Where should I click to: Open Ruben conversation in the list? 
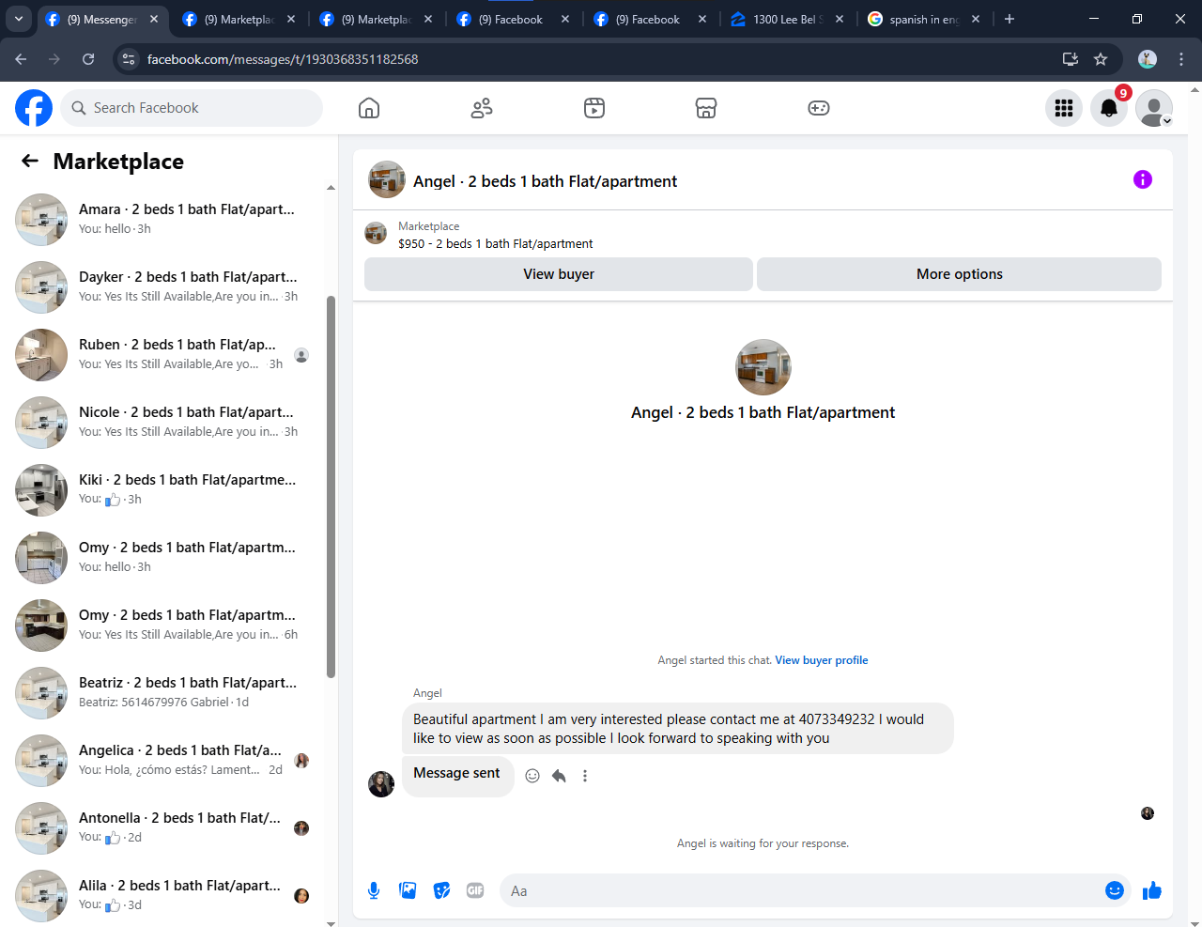coord(165,355)
